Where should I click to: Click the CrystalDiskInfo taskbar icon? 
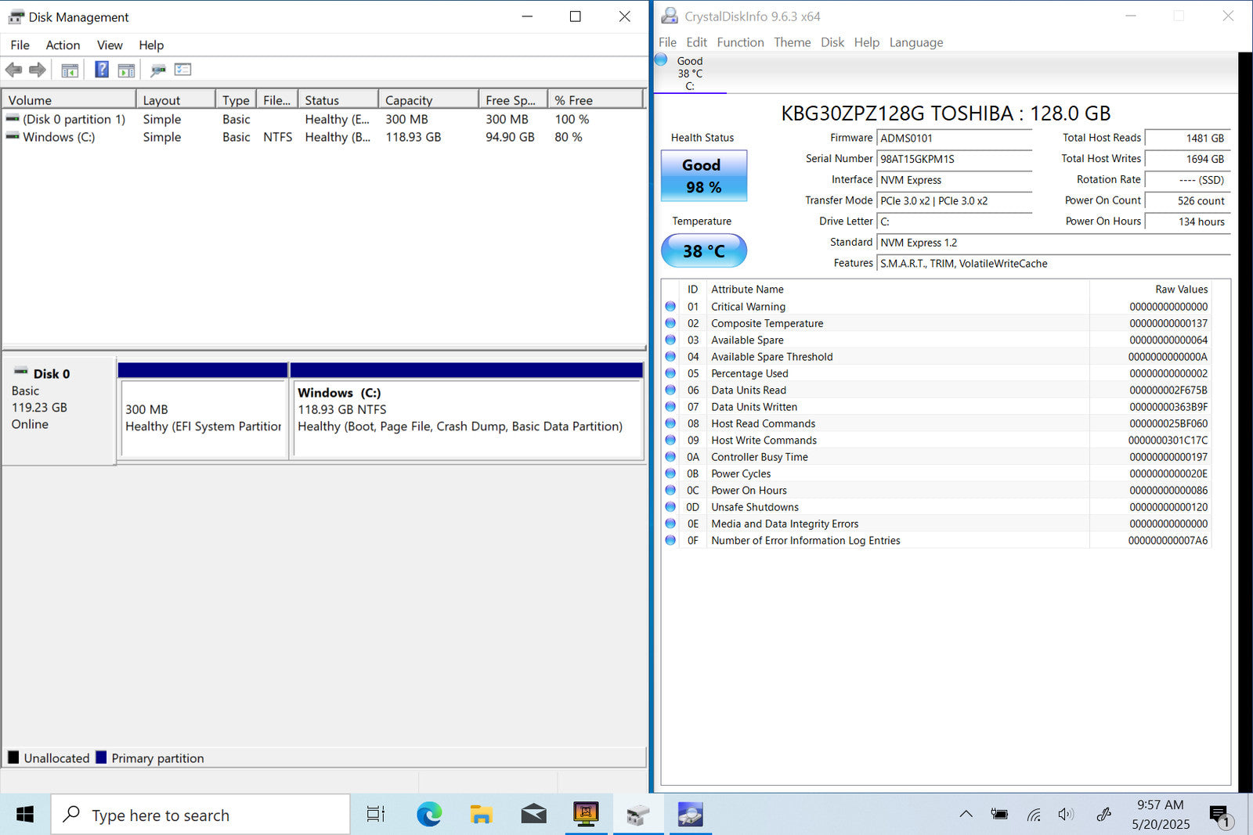[690, 815]
